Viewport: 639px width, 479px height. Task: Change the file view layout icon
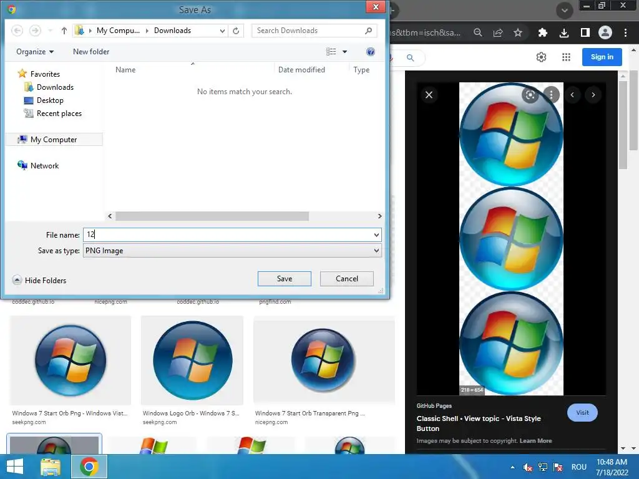[x=331, y=52]
